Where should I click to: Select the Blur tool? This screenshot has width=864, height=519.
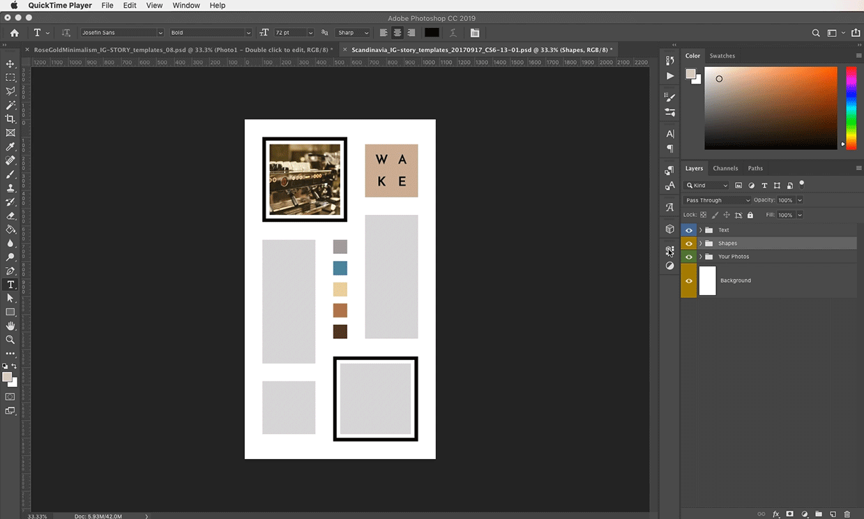(10, 243)
